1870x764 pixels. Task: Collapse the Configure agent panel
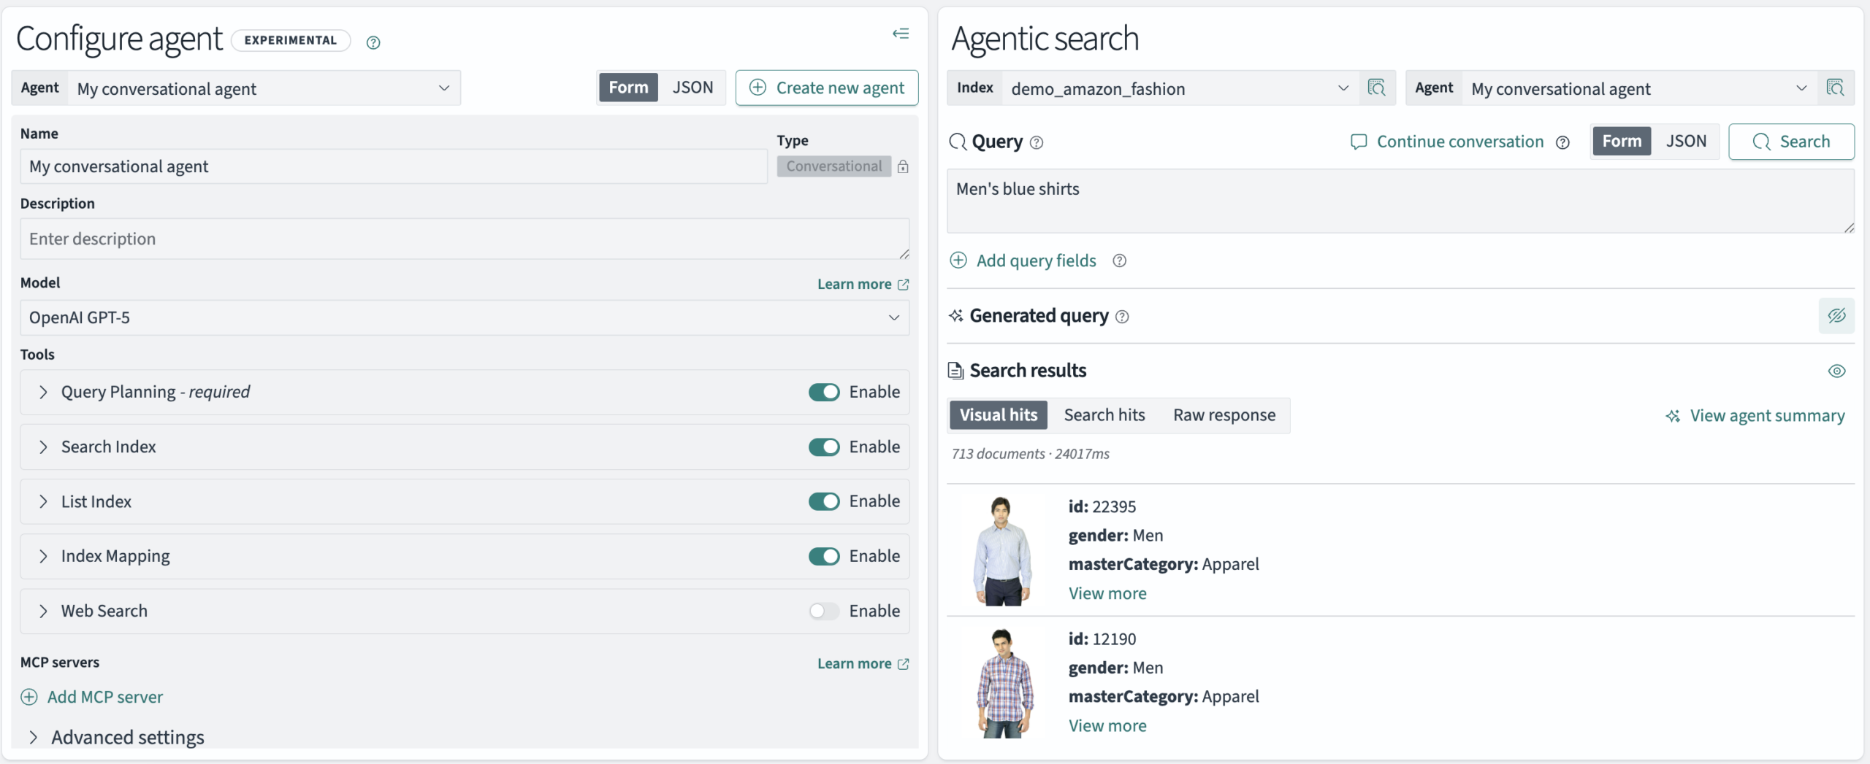(901, 34)
